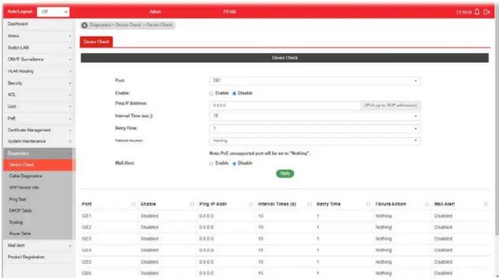
Task: Click the GE4 row port cell
Action: coord(86,250)
